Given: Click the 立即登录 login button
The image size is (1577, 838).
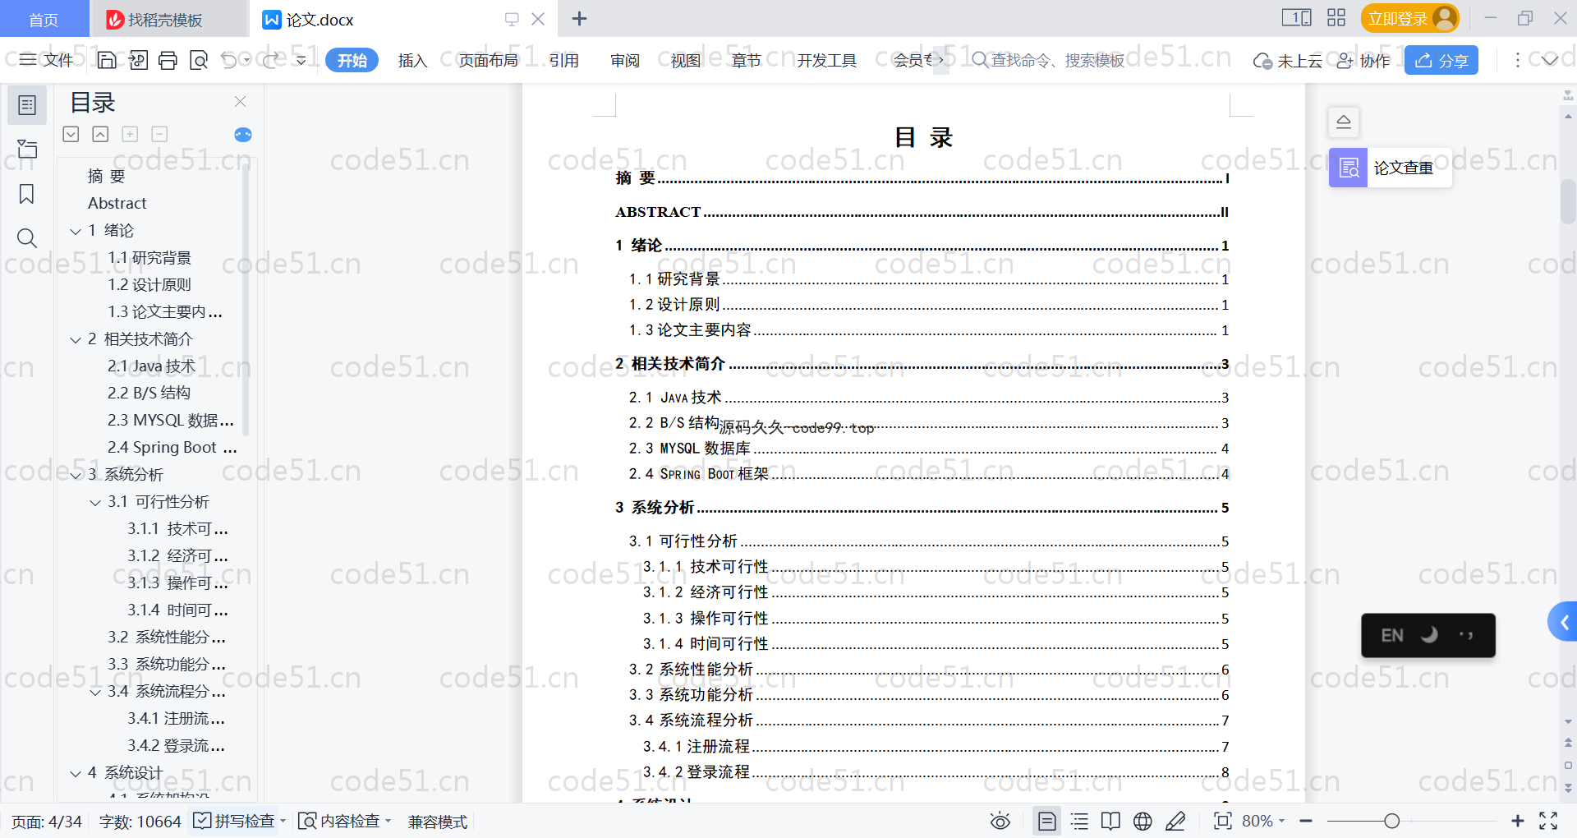Looking at the screenshot, I should pyautogui.click(x=1409, y=18).
